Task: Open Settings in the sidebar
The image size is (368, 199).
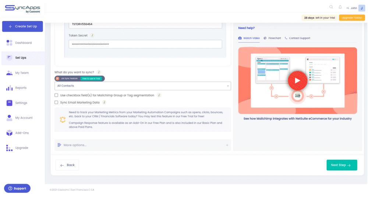Action: tap(23, 103)
